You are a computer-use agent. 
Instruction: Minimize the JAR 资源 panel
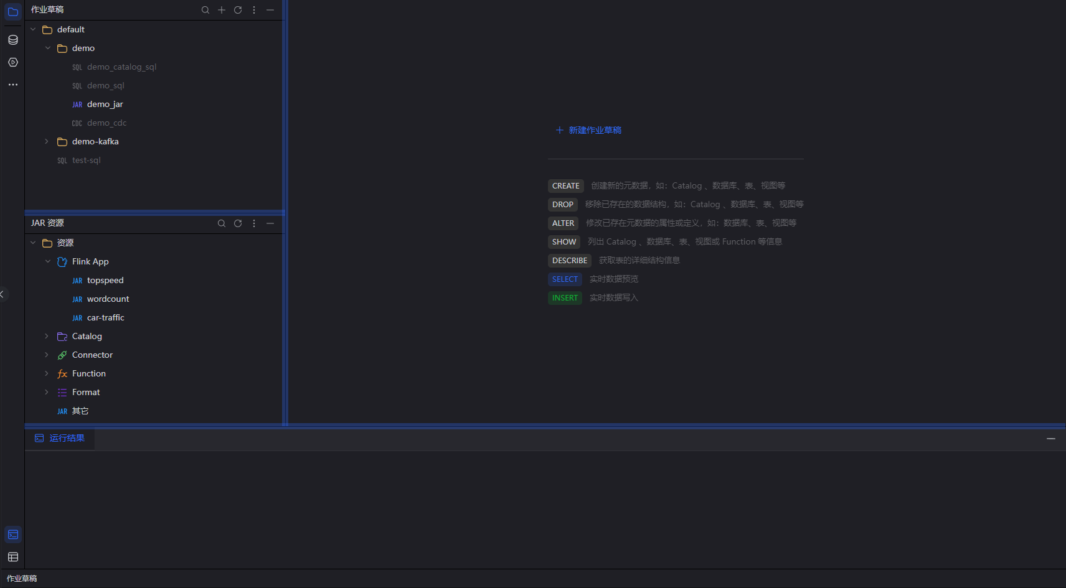(270, 223)
